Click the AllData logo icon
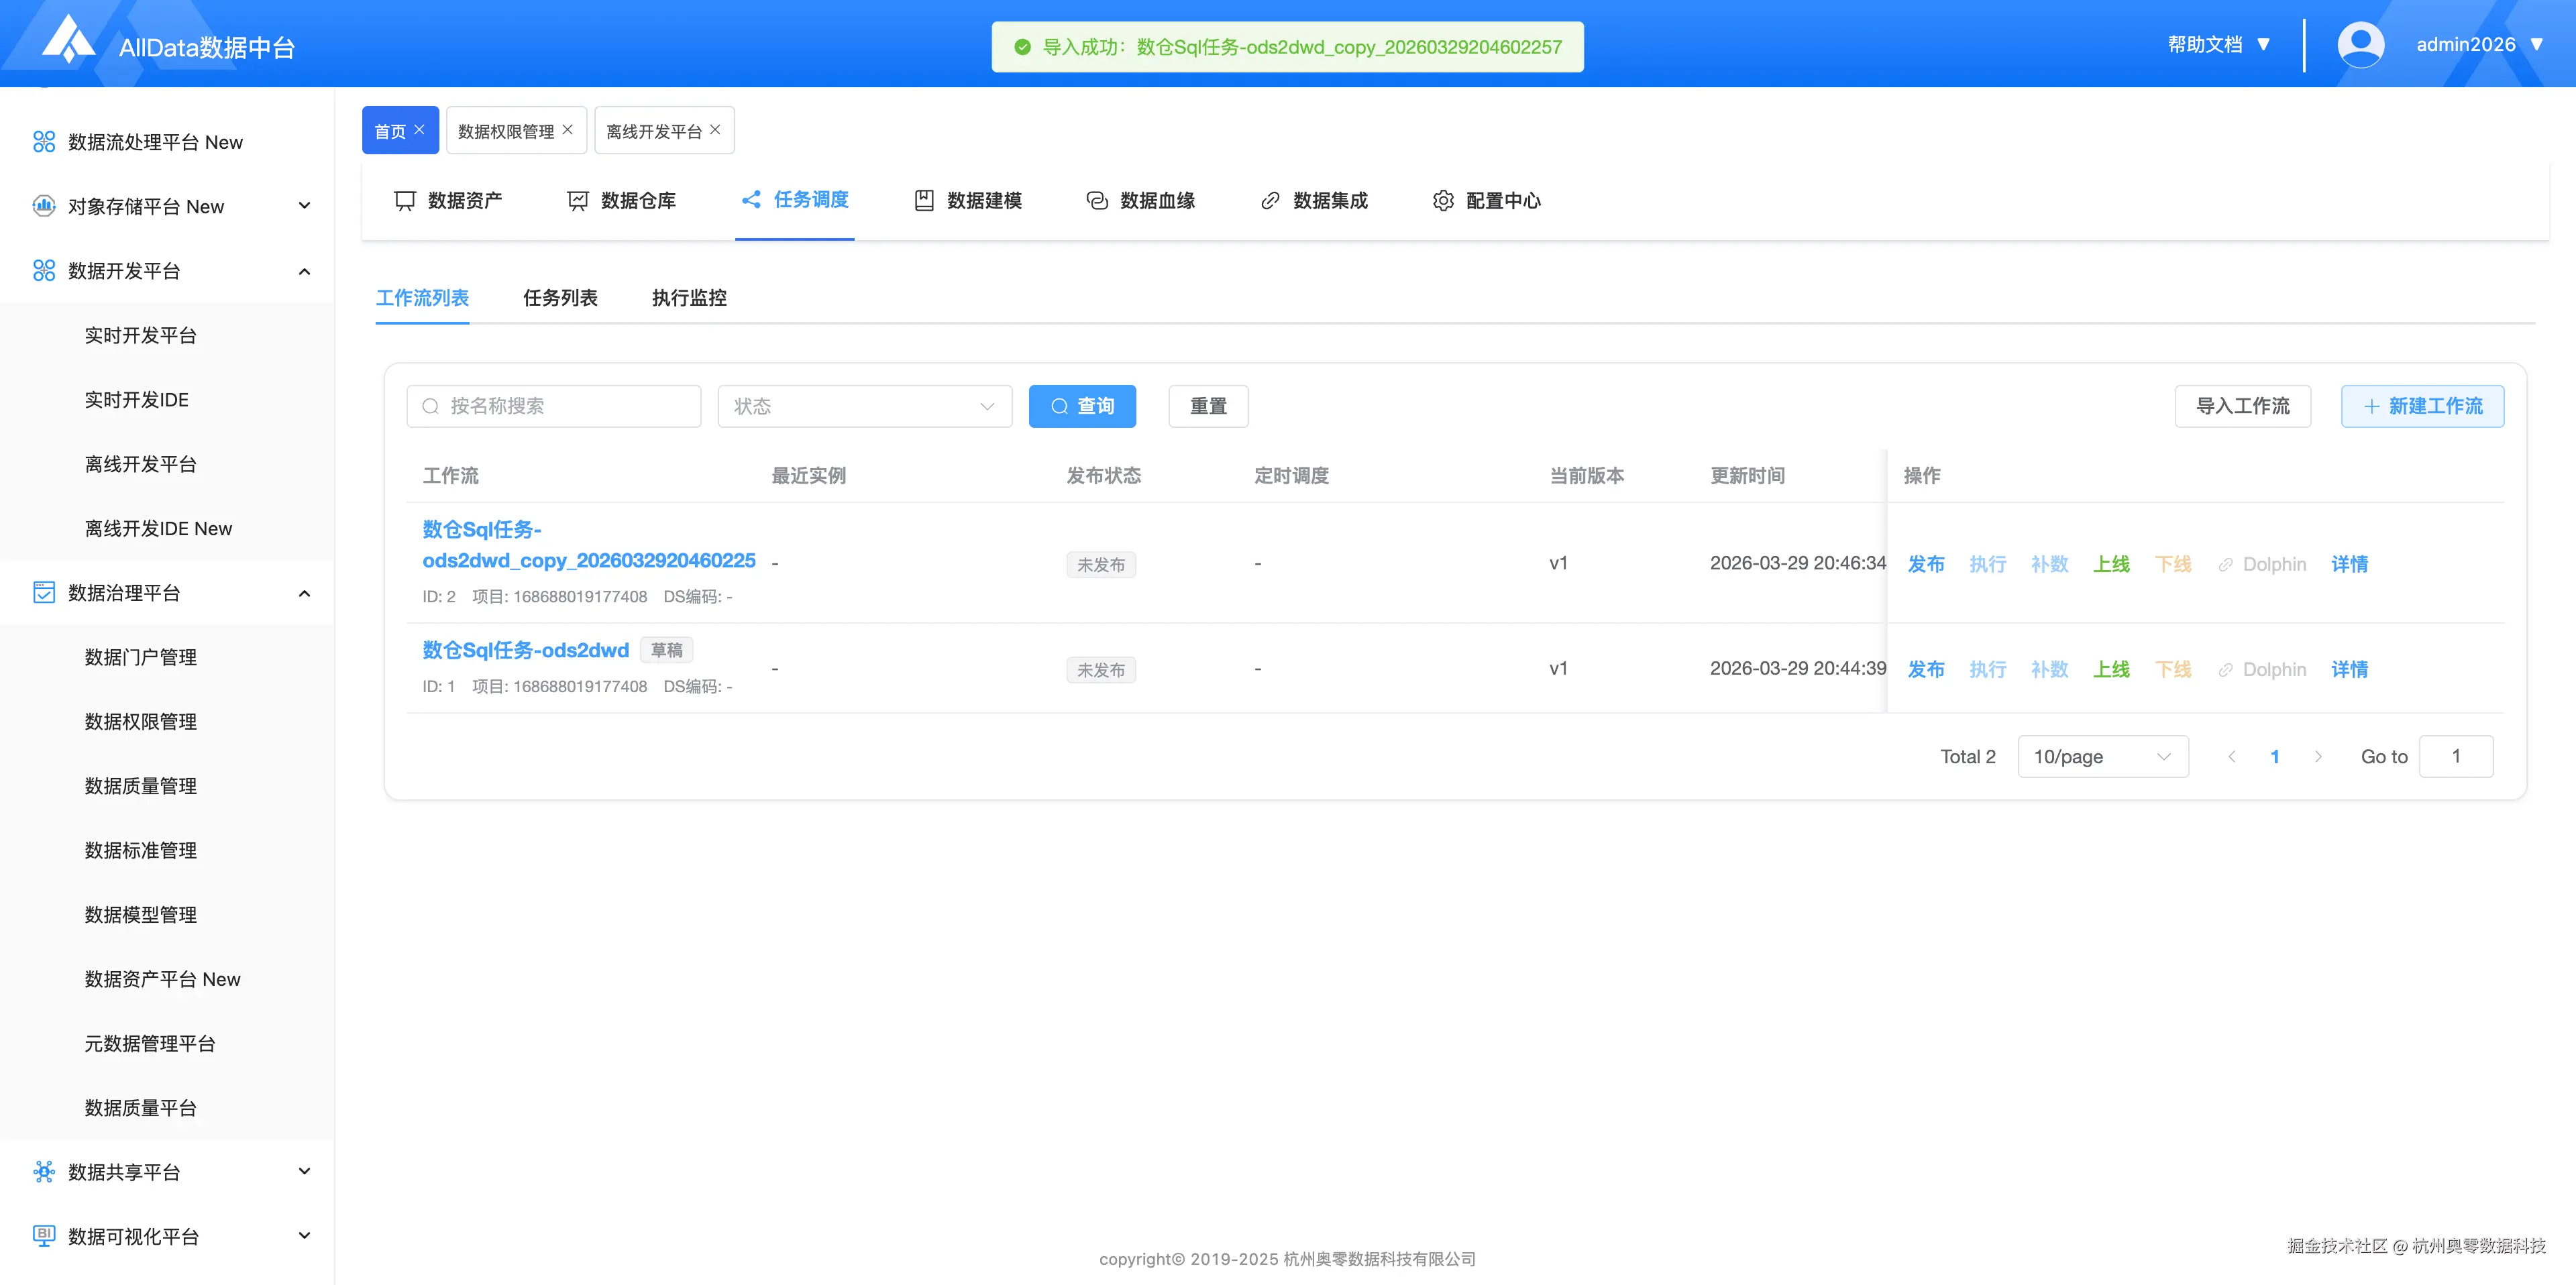 click(x=68, y=40)
